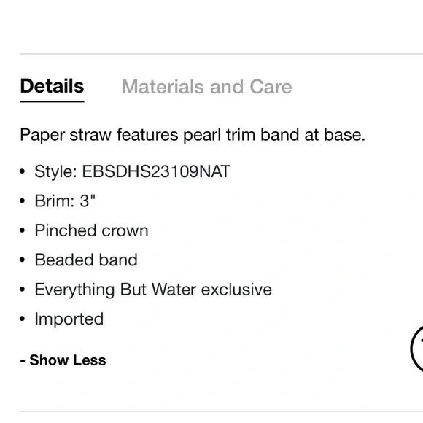Click the bullet before Beaded band
423x423 pixels.
click(23, 260)
